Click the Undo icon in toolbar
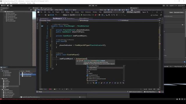 coord(56,15)
